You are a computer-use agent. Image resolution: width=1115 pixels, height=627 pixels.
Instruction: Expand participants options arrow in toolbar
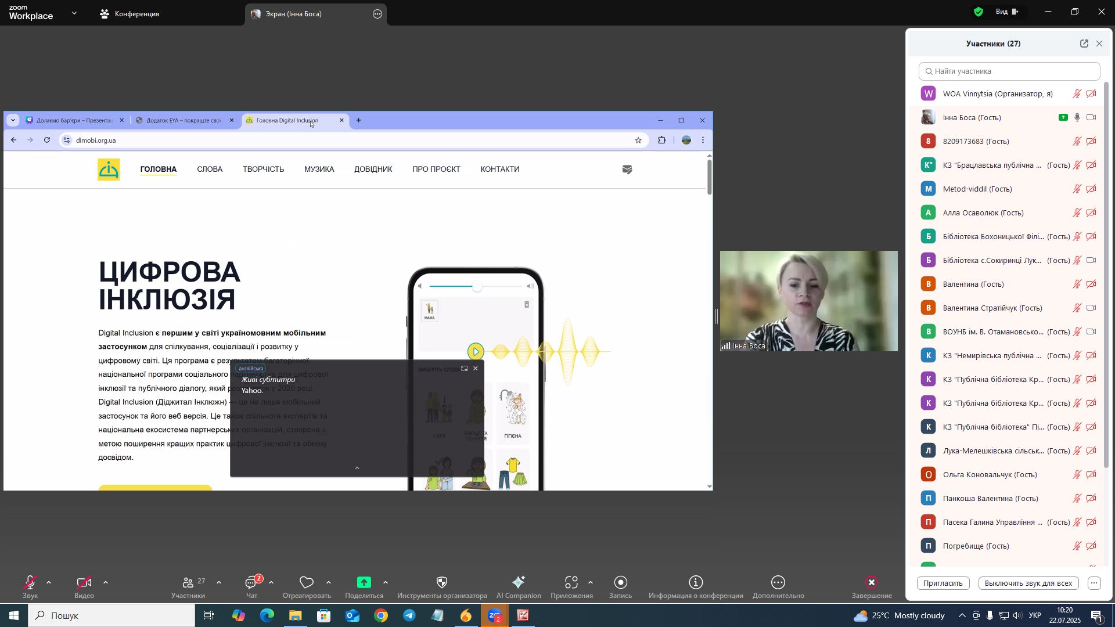point(219,582)
